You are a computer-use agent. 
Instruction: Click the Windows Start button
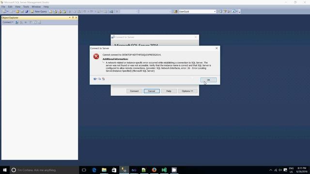5,170
